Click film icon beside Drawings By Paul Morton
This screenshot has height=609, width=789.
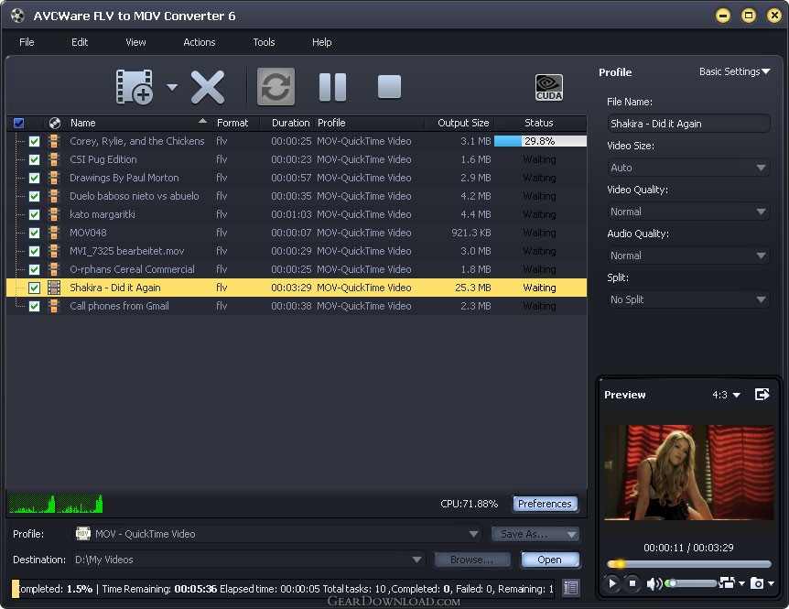click(x=54, y=178)
